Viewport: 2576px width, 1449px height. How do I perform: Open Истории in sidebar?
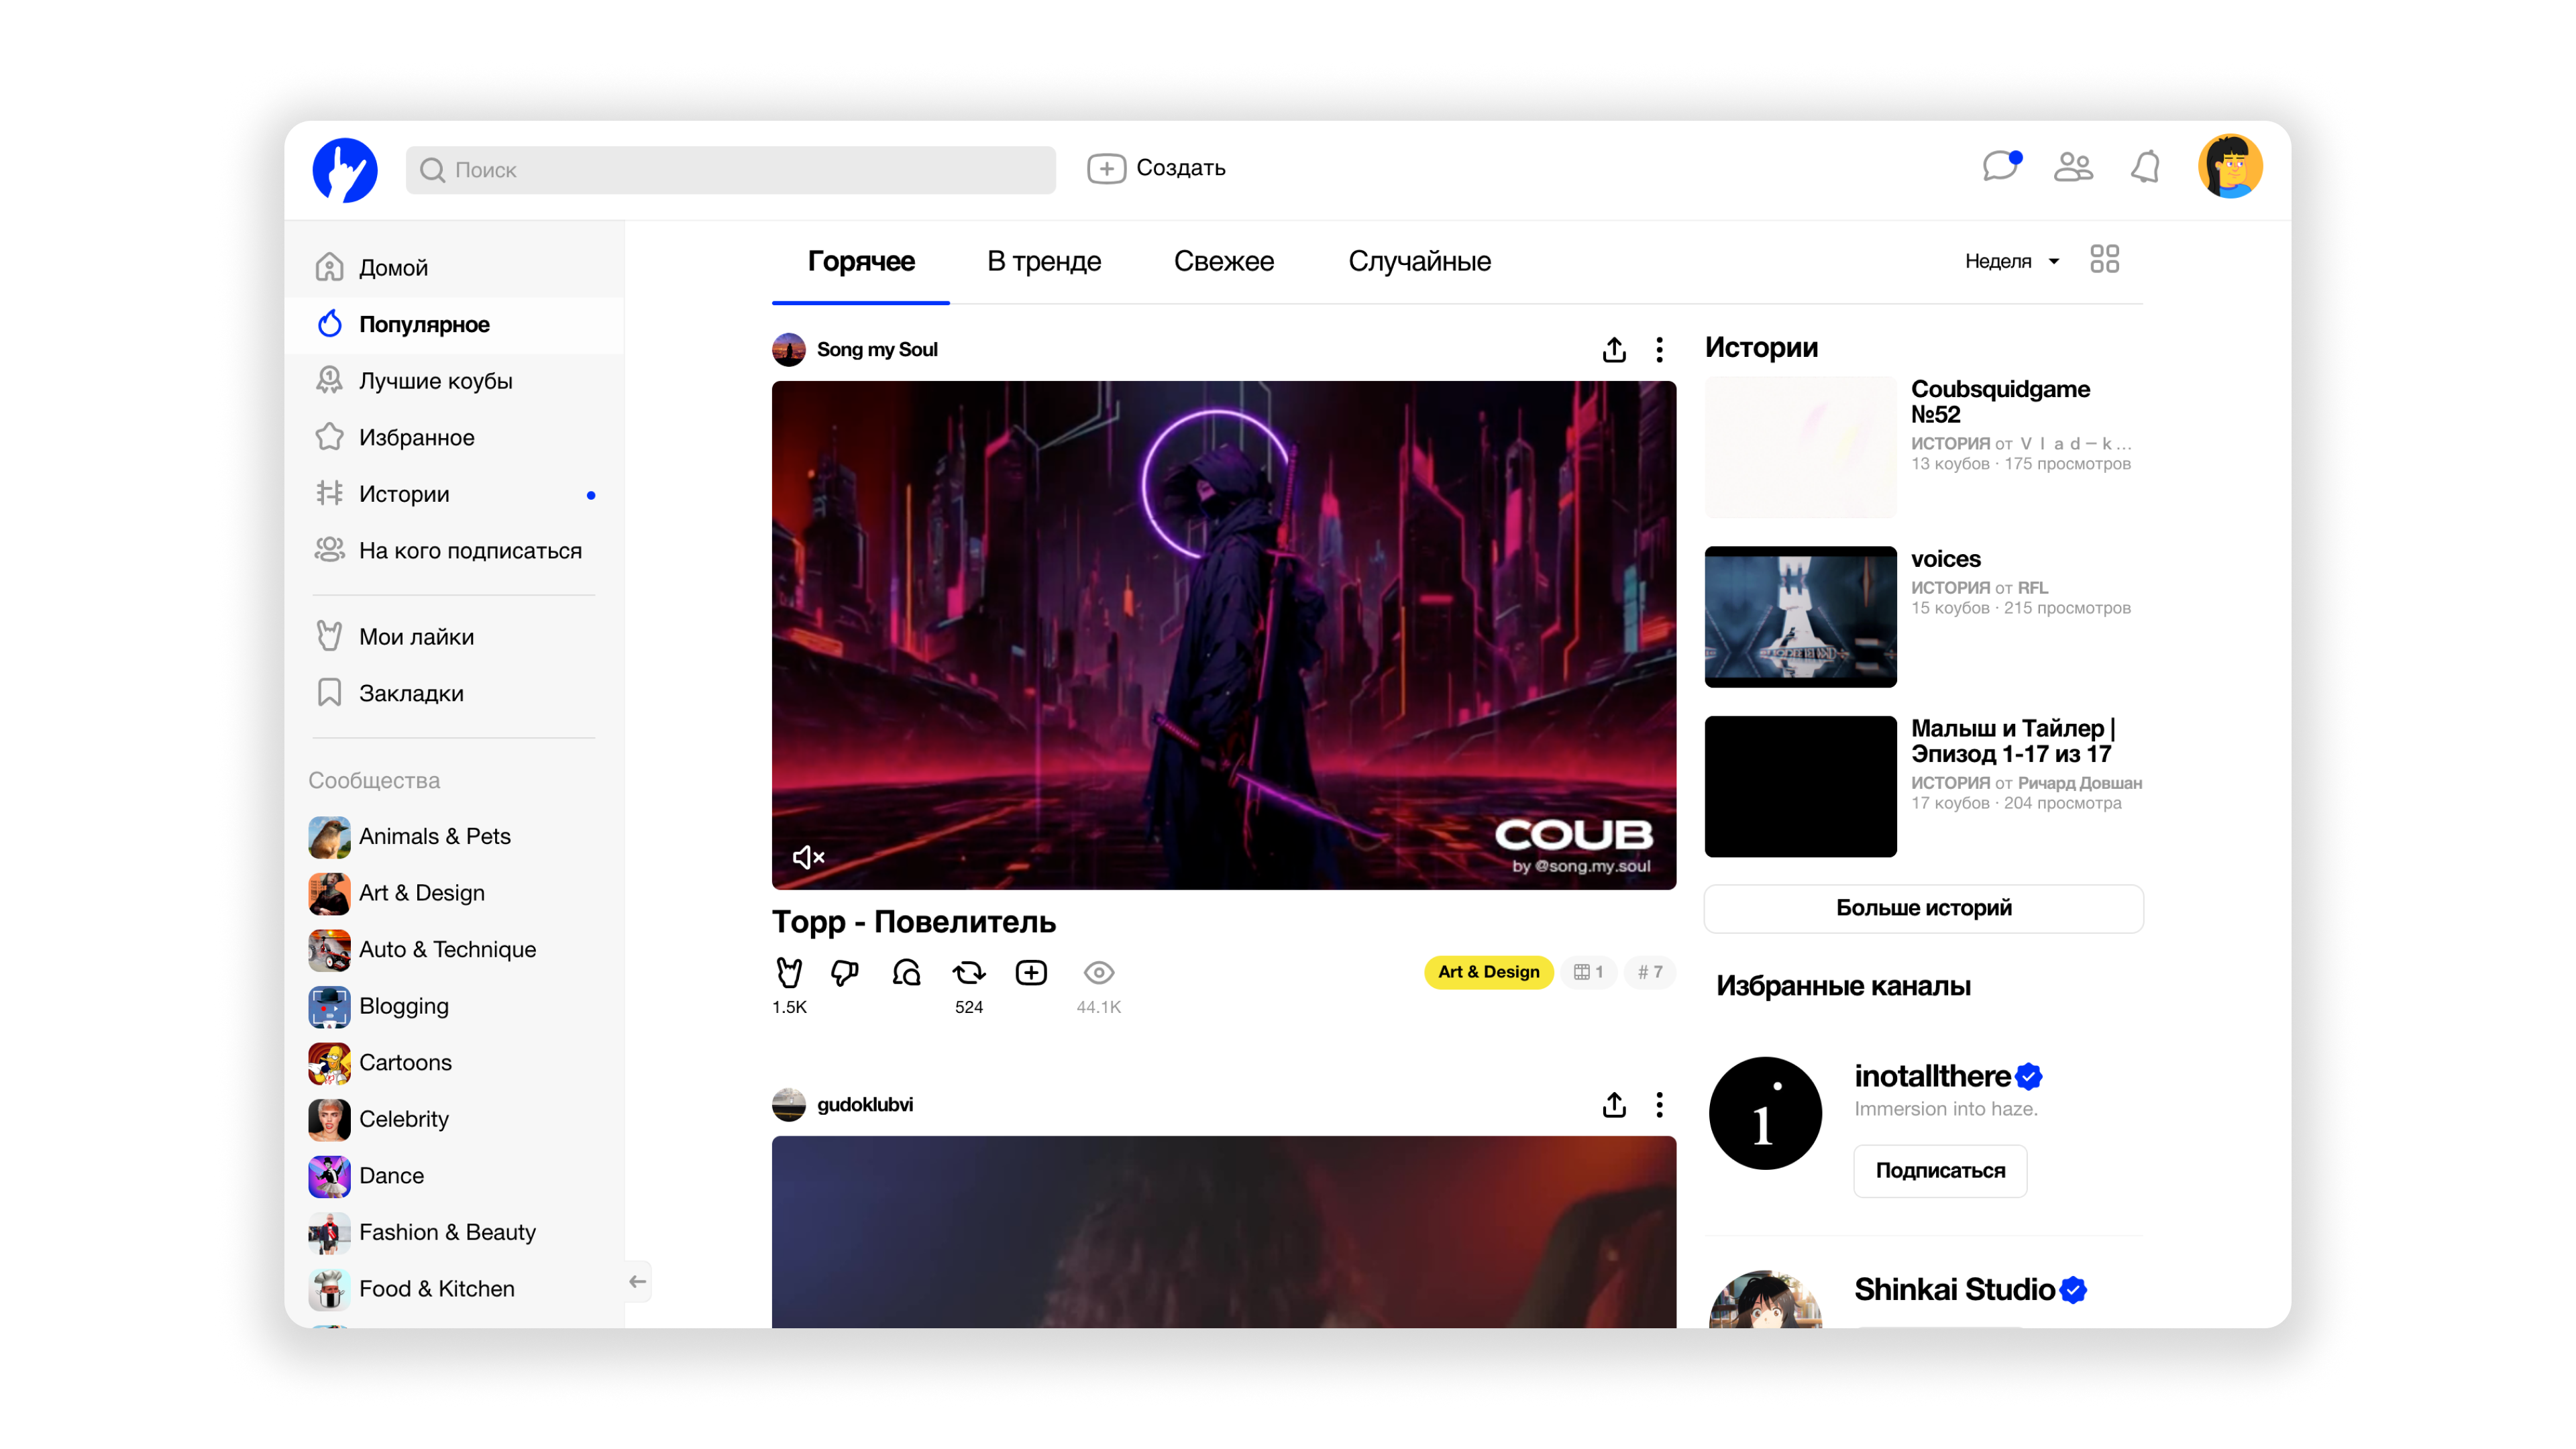coord(454,494)
